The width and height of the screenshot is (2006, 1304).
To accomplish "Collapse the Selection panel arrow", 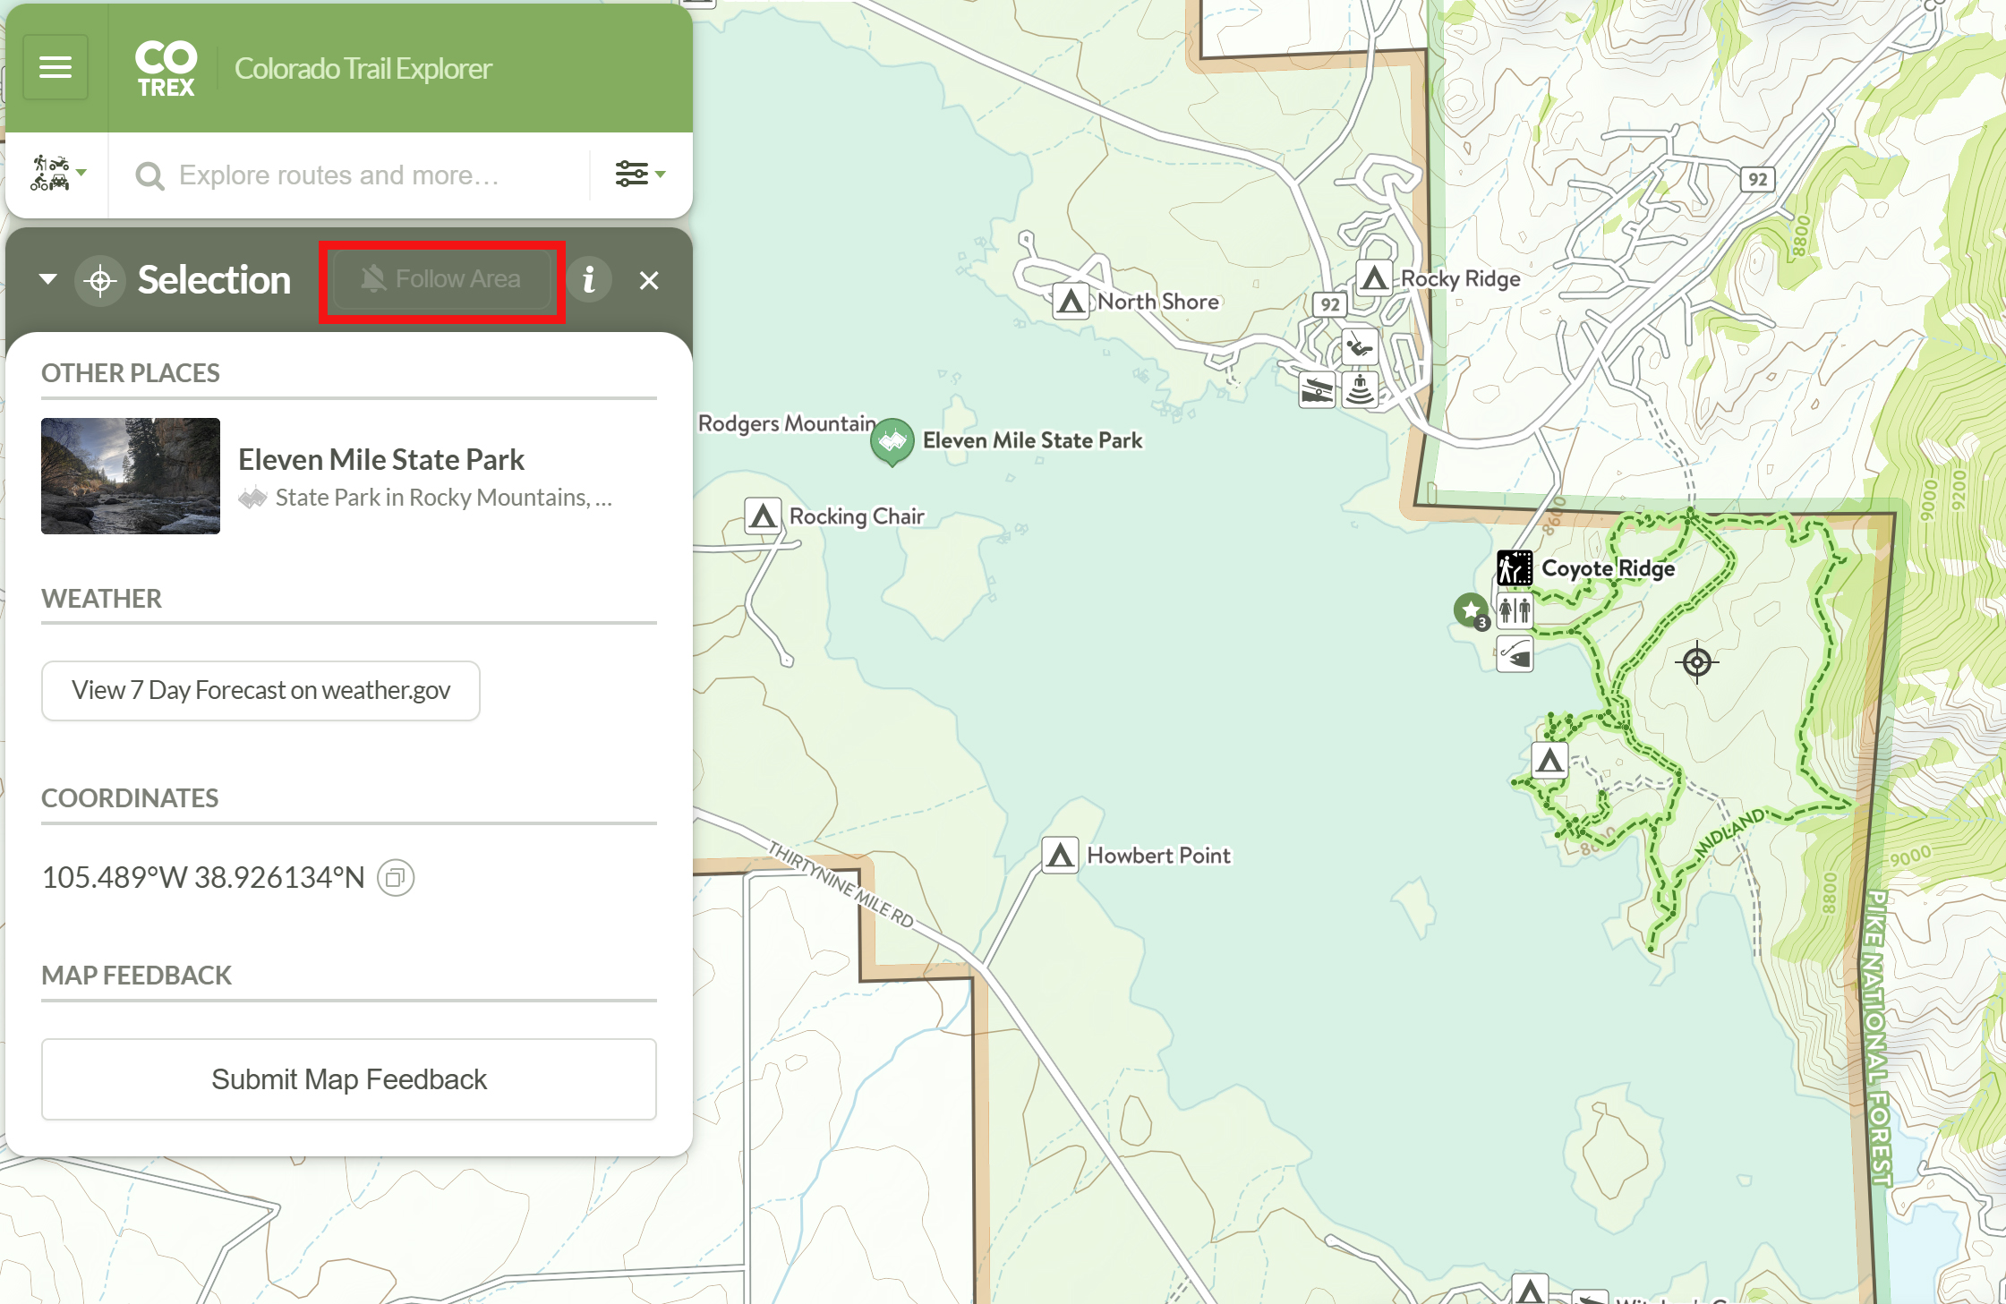I will [48, 279].
